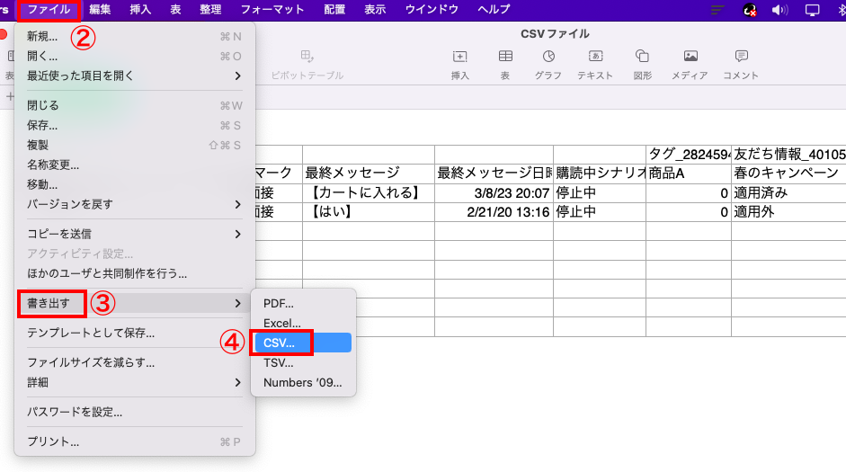
Task: Select header cell 春のキャンペーン
Action: pyautogui.click(x=788, y=174)
